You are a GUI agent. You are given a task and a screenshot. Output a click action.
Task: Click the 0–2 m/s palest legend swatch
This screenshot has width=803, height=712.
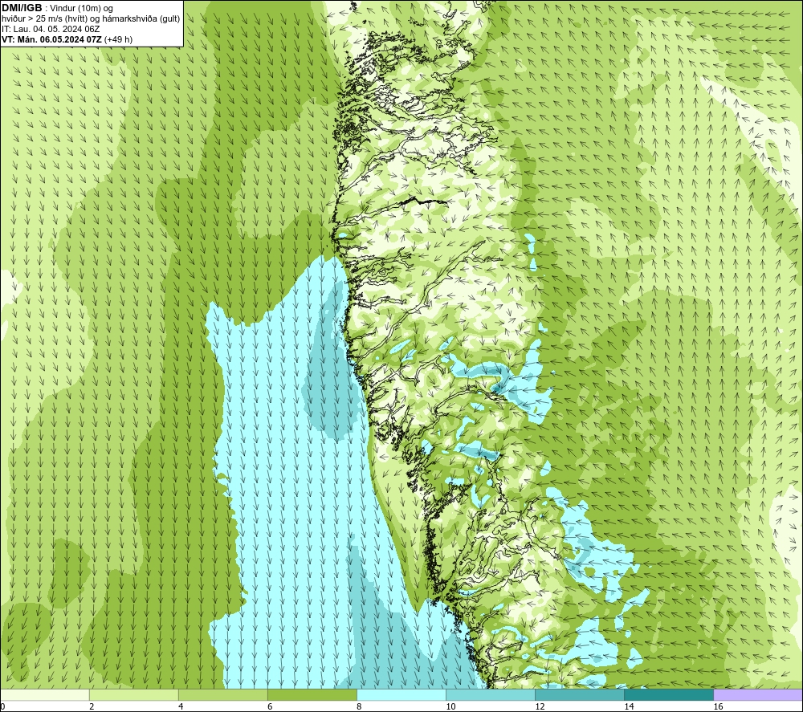coord(45,694)
